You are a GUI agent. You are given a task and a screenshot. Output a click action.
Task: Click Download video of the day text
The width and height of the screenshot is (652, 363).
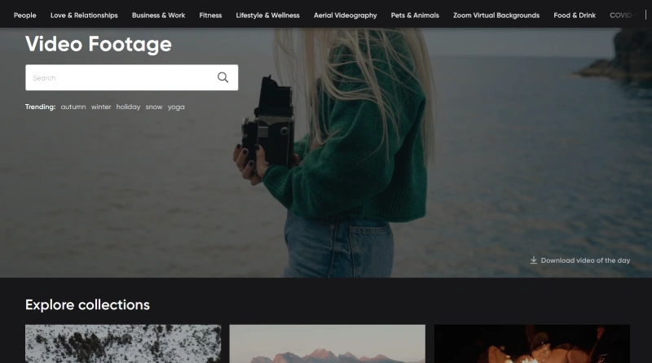[585, 260]
